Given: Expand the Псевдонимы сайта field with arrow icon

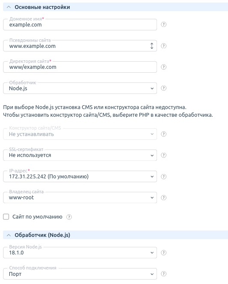Looking at the screenshot, I should pyautogui.click(x=152, y=46).
